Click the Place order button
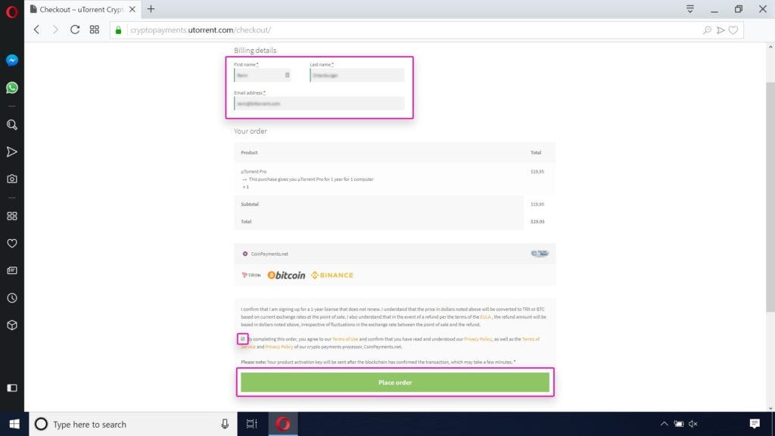Viewport: 775px width, 436px height. (395, 382)
